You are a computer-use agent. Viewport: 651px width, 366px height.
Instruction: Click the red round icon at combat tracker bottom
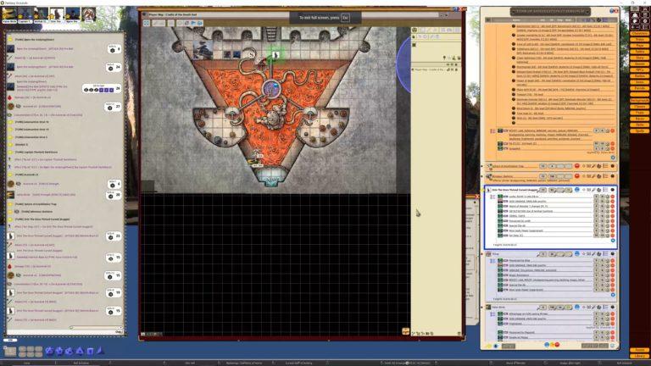pyautogui.click(x=557, y=345)
